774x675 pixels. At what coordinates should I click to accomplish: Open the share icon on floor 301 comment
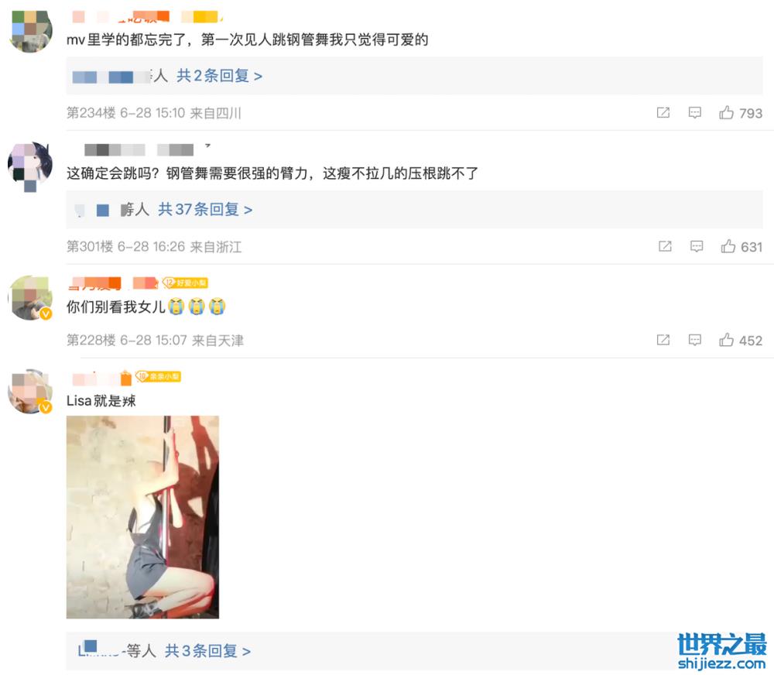[665, 246]
